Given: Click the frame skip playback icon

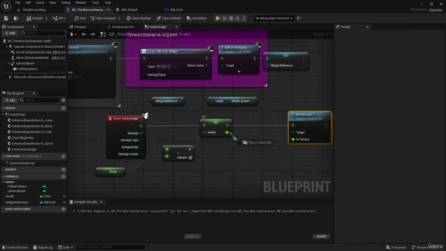Looking at the screenshot, I should [x=224, y=18].
